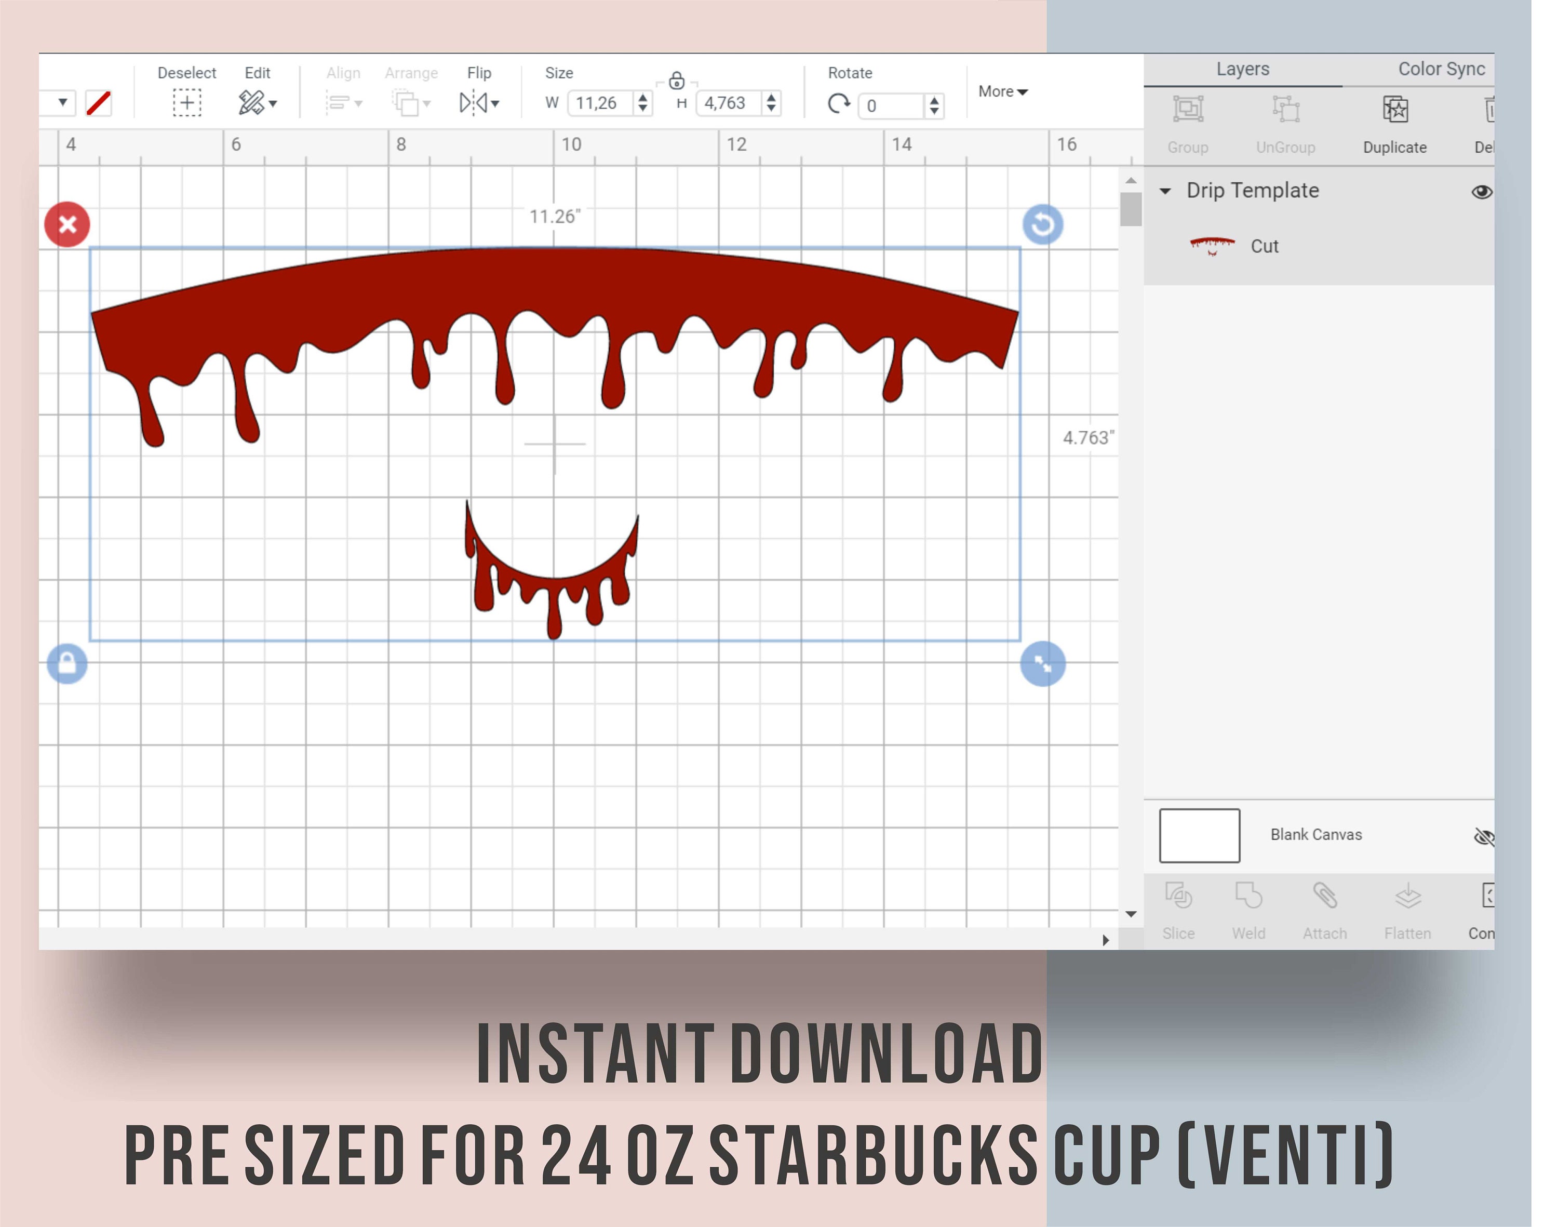Toggle the size aspect ratio lock
1558x1227 pixels.
tap(677, 81)
